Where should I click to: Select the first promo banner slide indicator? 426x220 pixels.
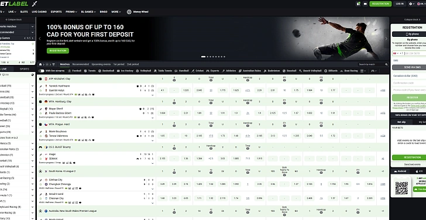click(203, 57)
